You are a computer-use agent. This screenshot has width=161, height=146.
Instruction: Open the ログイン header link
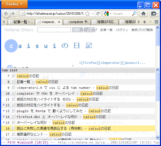tap(122, 30)
